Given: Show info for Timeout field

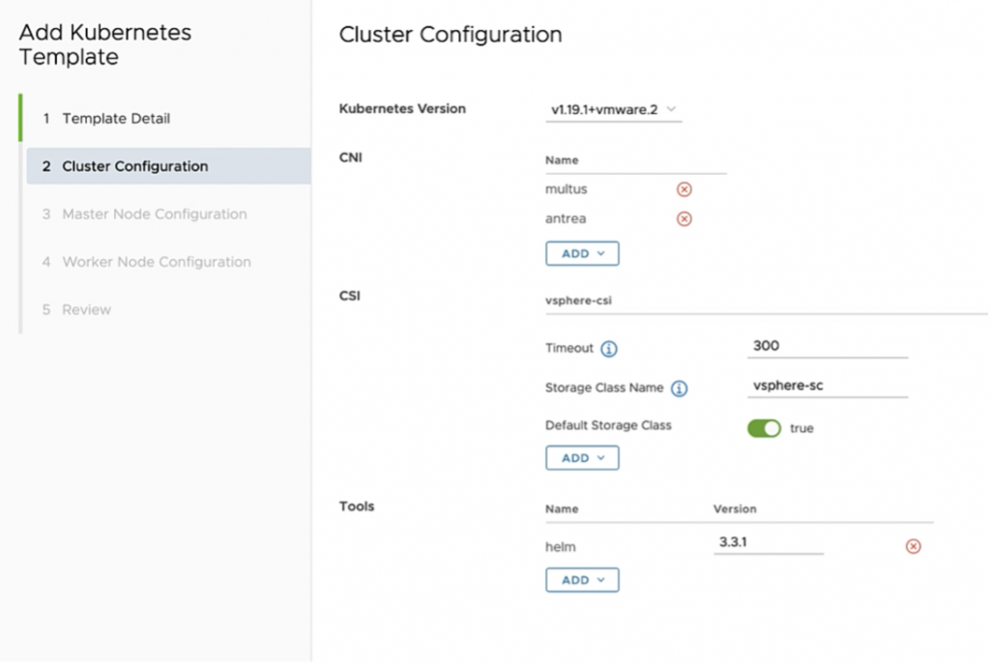Looking at the screenshot, I should [x=609, y=349].
